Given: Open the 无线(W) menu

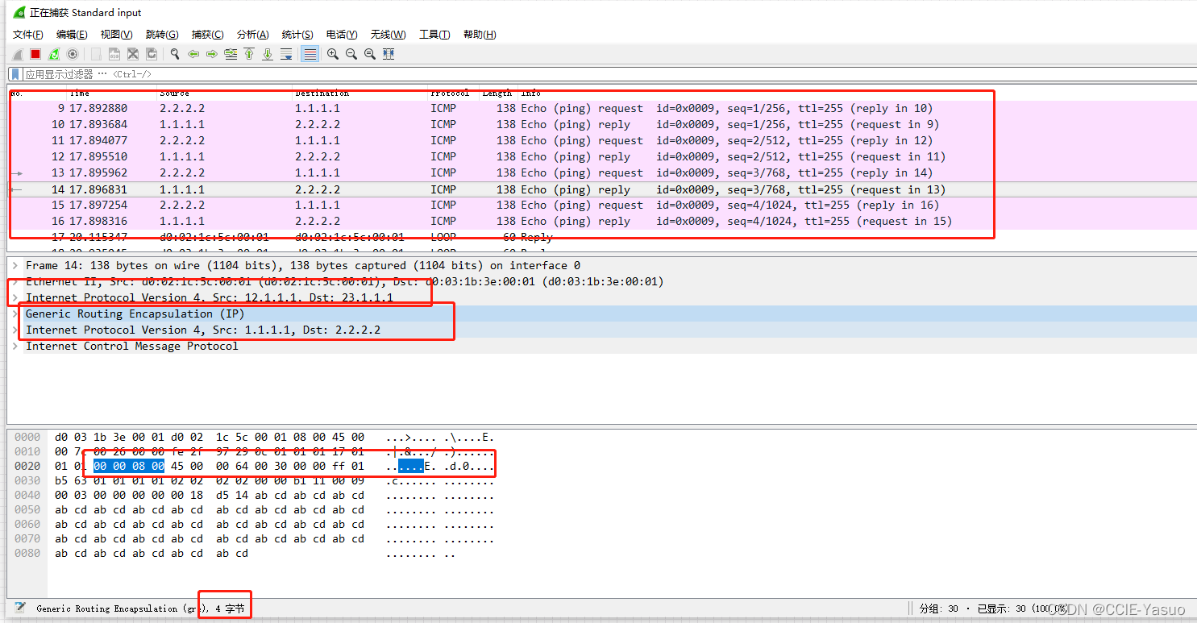Looking at the screenshot, I should click(x=389, y=34).
